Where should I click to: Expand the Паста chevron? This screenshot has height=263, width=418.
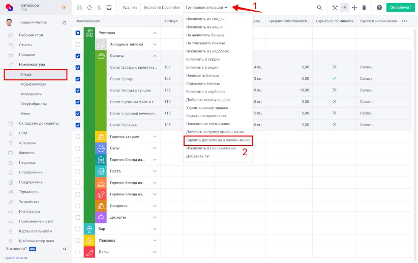pyautogui.click(x=155, y=171)
